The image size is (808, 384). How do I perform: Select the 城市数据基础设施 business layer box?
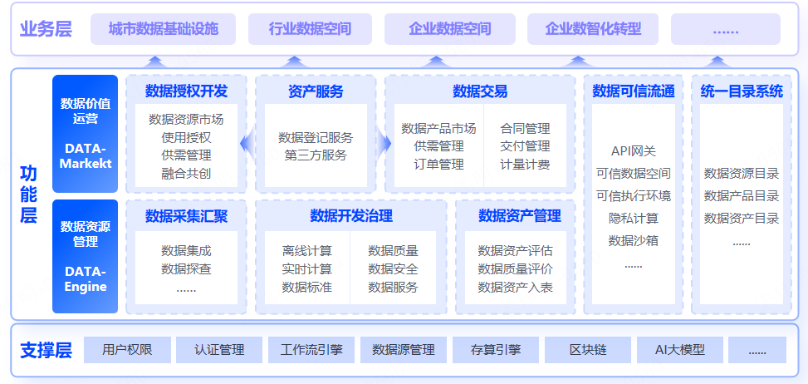coord(164,29)
